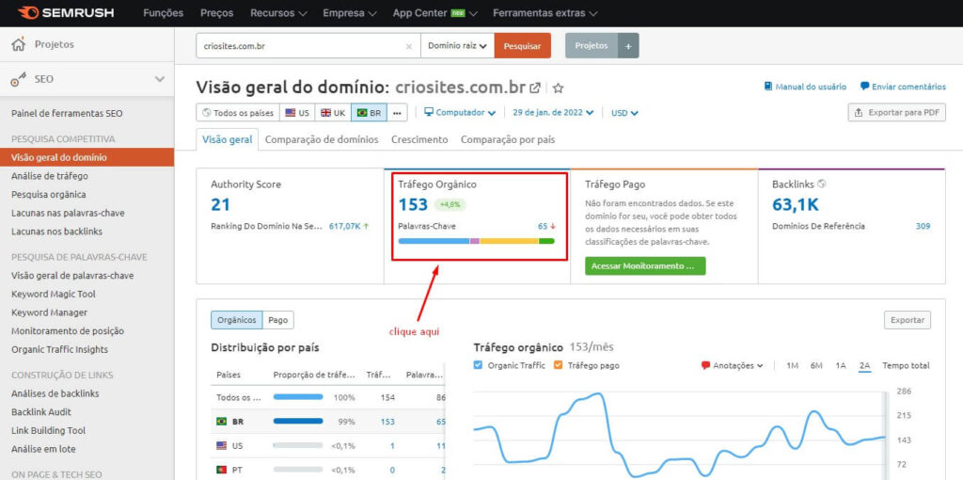Click the Exportar button in chart panel
Image resolution: width=963 pixels, height=480 pixels.
(x=908, y=320)
